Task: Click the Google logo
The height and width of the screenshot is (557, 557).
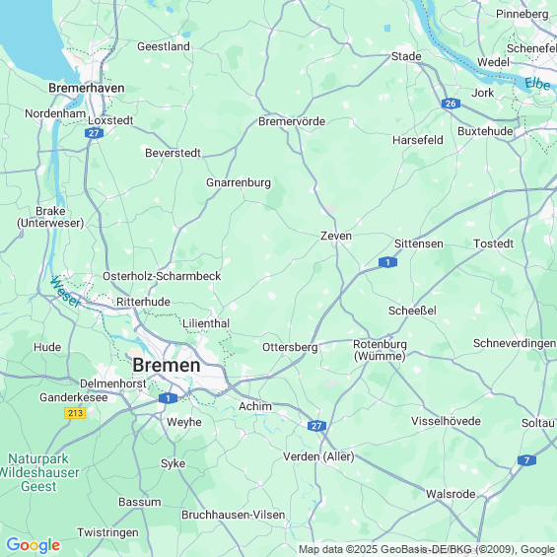Action: (34, 545)
